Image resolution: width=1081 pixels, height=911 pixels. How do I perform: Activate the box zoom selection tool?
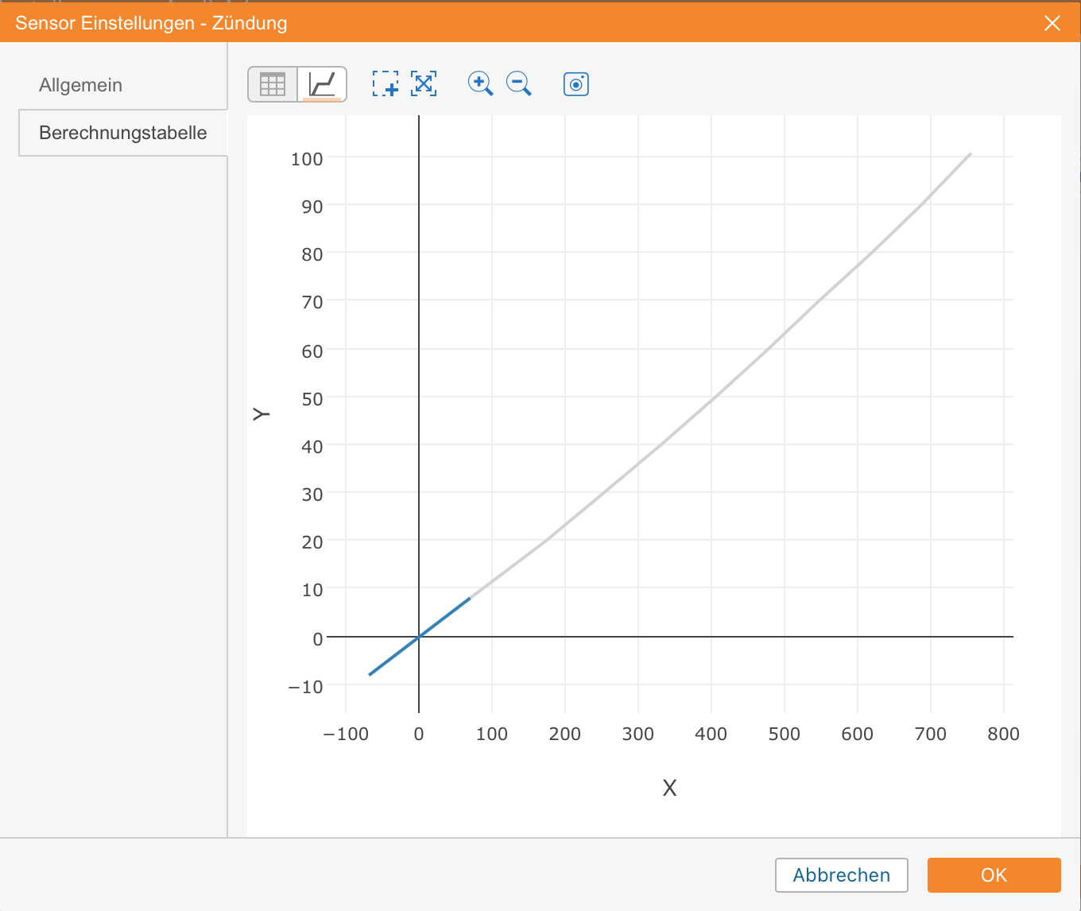(386, 83)
